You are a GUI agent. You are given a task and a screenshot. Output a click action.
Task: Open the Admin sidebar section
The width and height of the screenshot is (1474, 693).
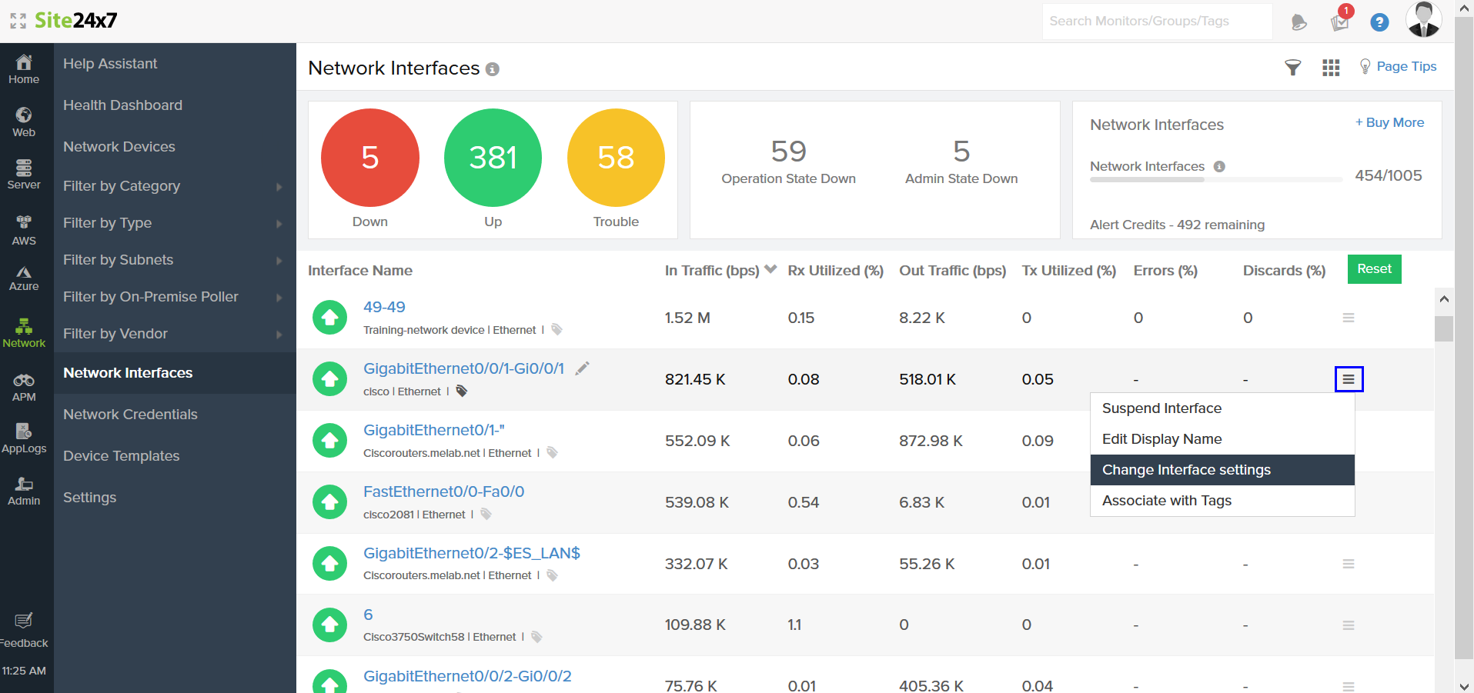[24, 491]
